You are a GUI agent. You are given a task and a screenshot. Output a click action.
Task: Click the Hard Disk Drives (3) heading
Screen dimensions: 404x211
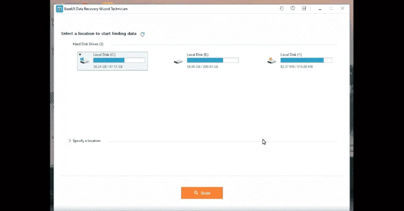coord(88,44)
